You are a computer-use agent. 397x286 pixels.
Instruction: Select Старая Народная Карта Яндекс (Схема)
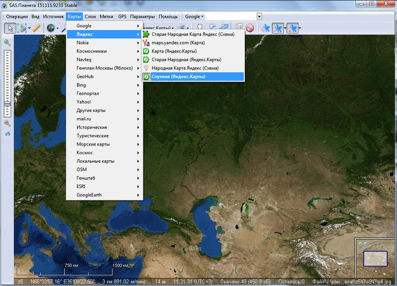(193, 34)
